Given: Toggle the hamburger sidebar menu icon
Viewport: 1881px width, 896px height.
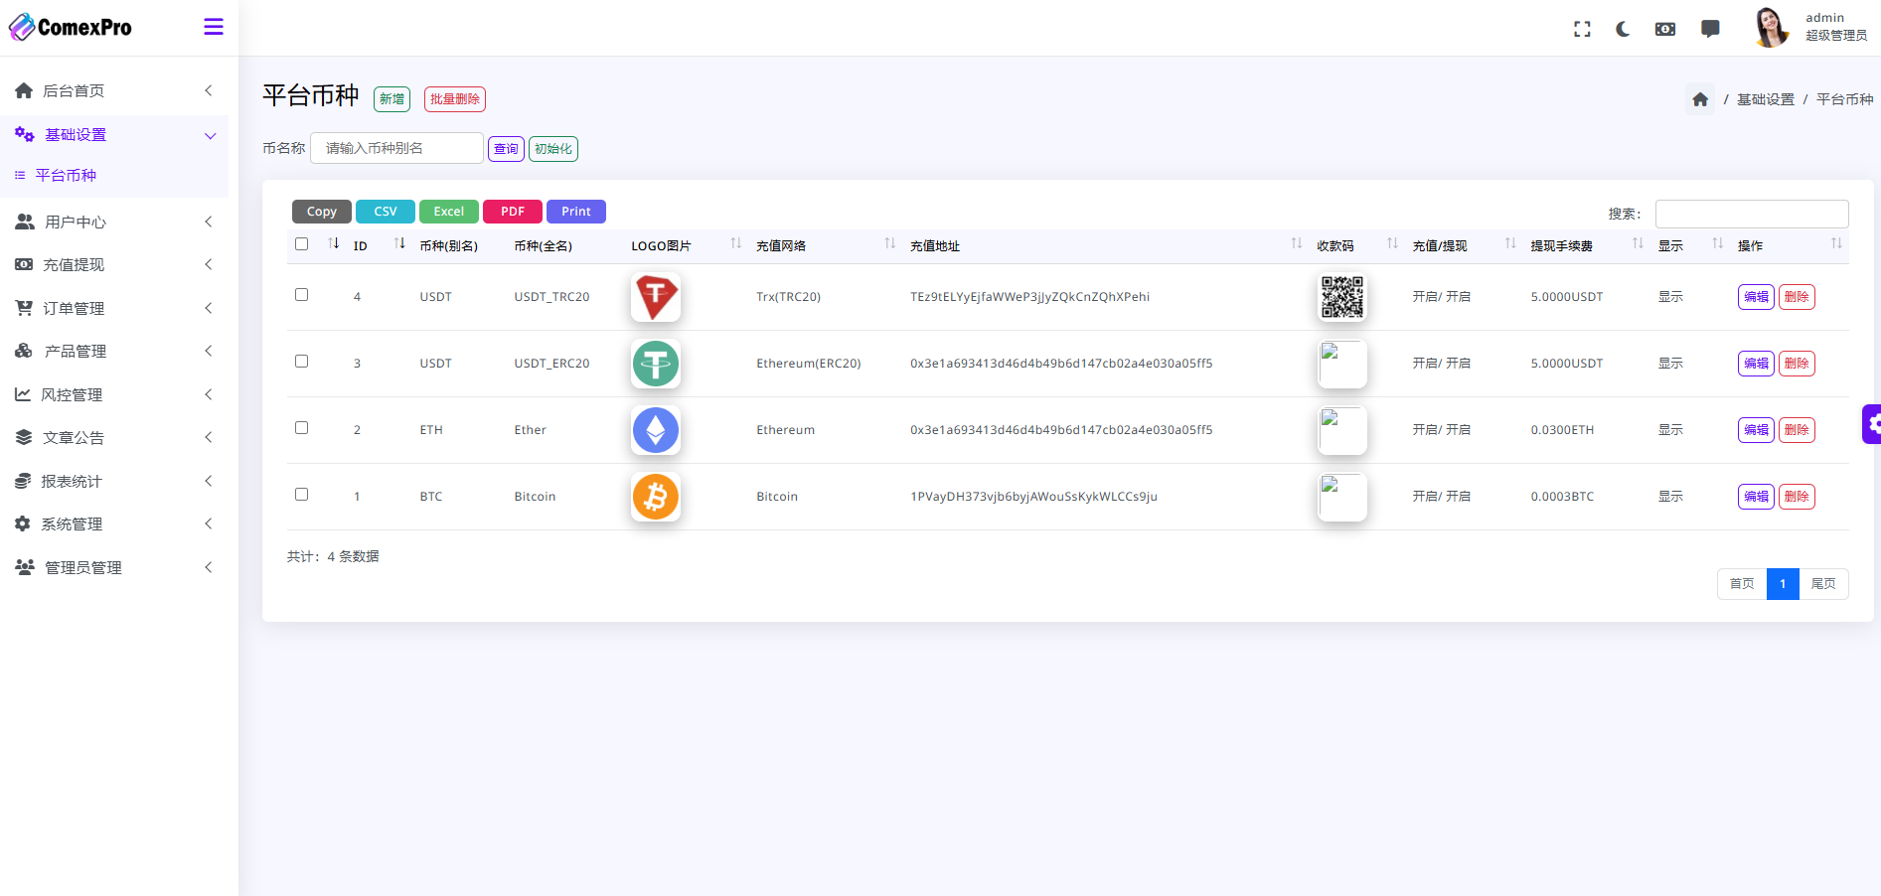Looking at the screenshot, I should click(213, 27).
